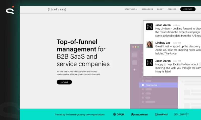Click the Let's talk button

64,82
